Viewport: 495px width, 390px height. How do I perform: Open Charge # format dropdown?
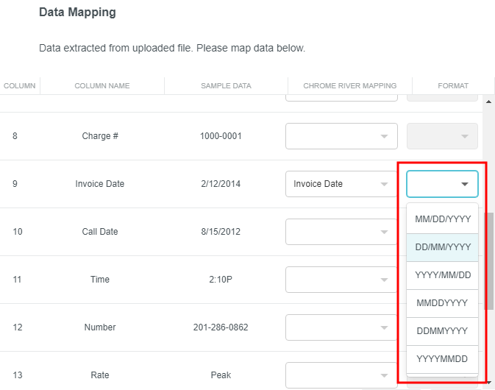pos(442,136)
